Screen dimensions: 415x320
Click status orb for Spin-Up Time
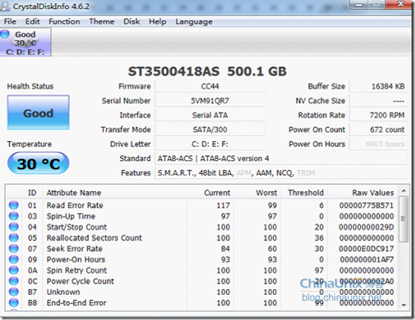coord(13,216)
